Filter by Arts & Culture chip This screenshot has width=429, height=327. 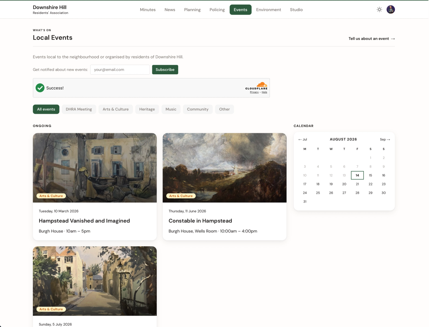coord(116,109)
